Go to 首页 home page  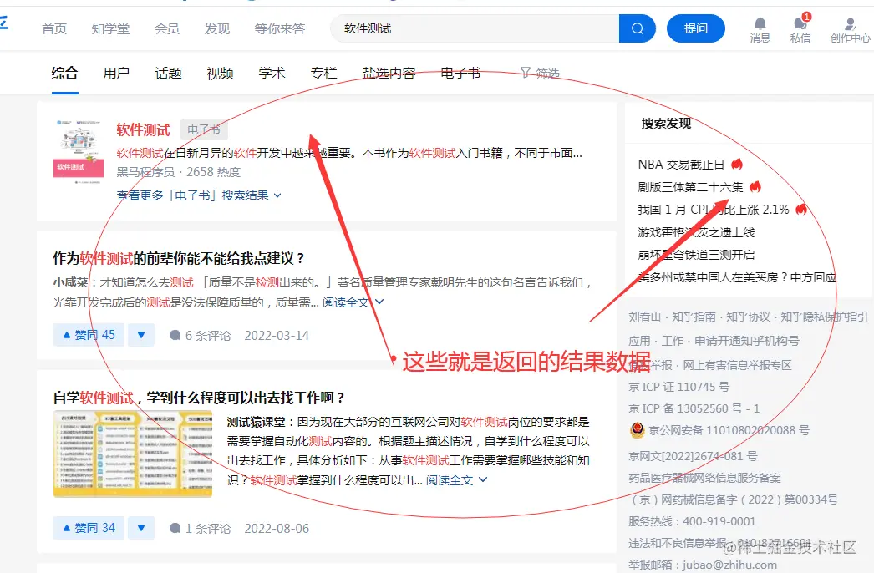(x=54, y=28)
